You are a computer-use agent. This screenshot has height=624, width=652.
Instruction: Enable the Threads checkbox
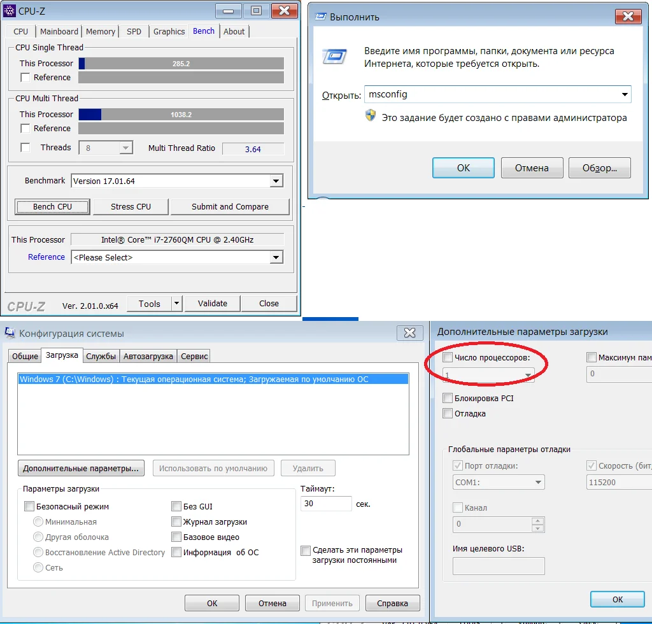coord(25,147)
